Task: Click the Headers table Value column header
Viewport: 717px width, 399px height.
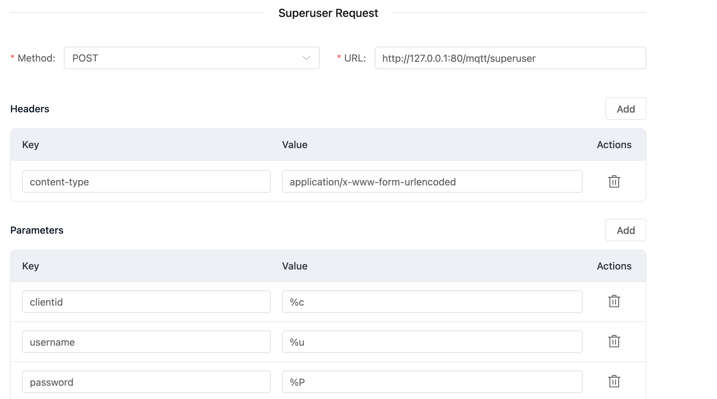Action: 295,145
